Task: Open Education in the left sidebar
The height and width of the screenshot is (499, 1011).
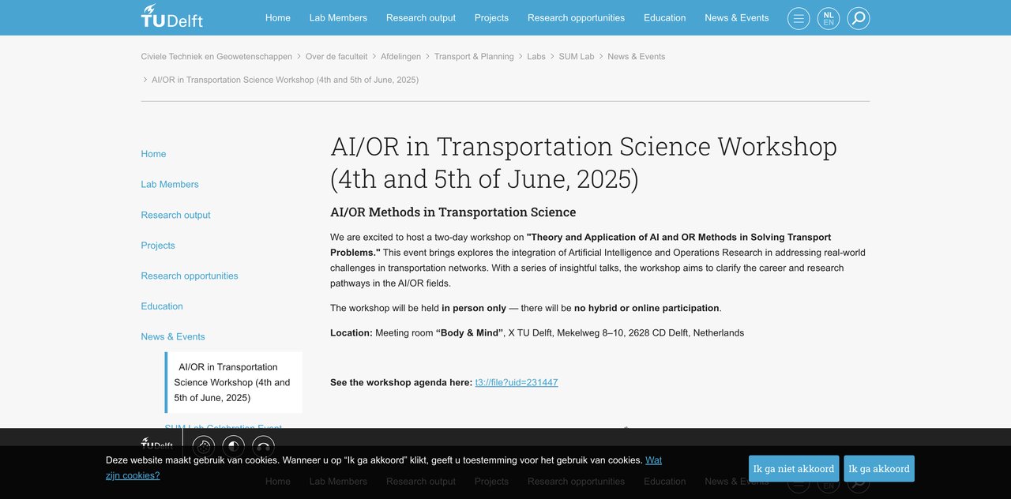Action: click(x=162, y=306)
